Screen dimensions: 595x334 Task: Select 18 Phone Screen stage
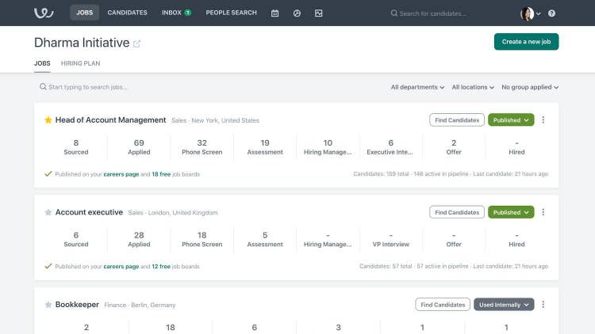pyautogui.click(x=202, y=239)
